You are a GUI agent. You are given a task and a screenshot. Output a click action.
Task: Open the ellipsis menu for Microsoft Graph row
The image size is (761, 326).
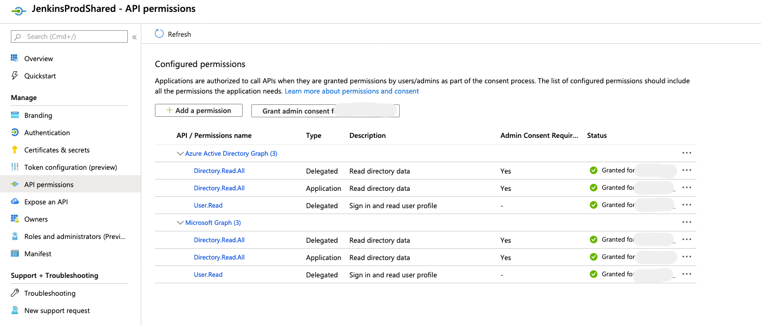click(x=687, y=222)
